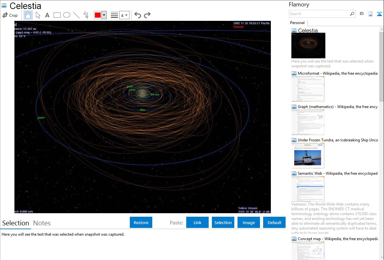This screenshot has width=384, height=260.
Task: Click the scrollbar up arrow in sidebar
Action: click(381, 29)
